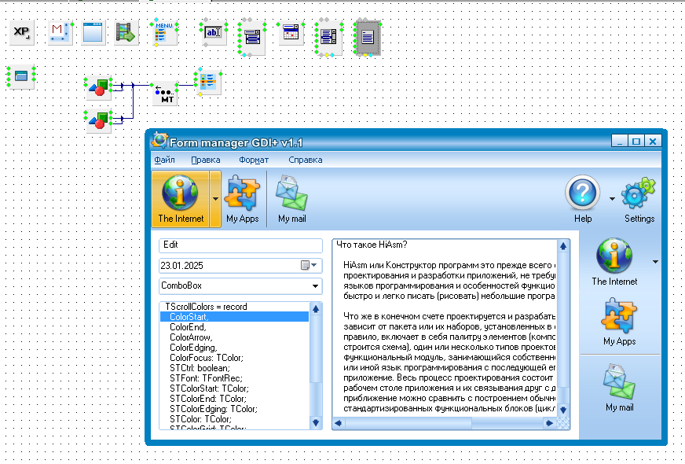Select the 'ColorEnd,' list row
Screen dimensions: 685x464
click(x=235, y=327)
